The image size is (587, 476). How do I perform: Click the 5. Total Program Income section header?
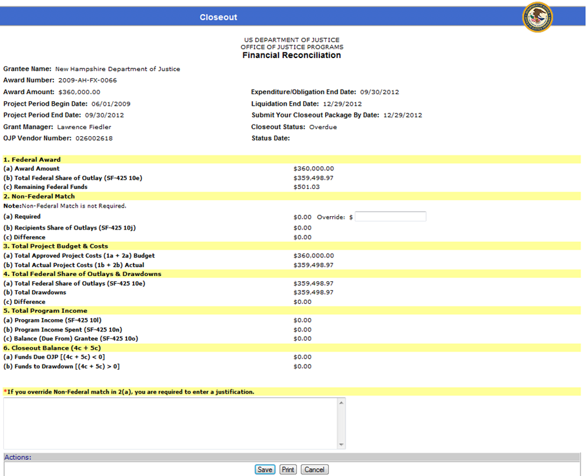pyautogui.click(x=45, y=311)
